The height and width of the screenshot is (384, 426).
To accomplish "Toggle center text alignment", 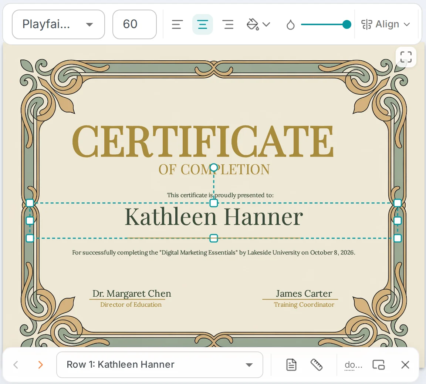I will click(202, 24).
